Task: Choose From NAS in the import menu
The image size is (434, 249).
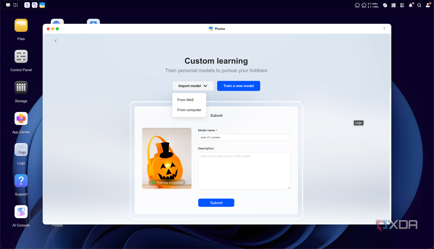Action: (x=185, y=100)
